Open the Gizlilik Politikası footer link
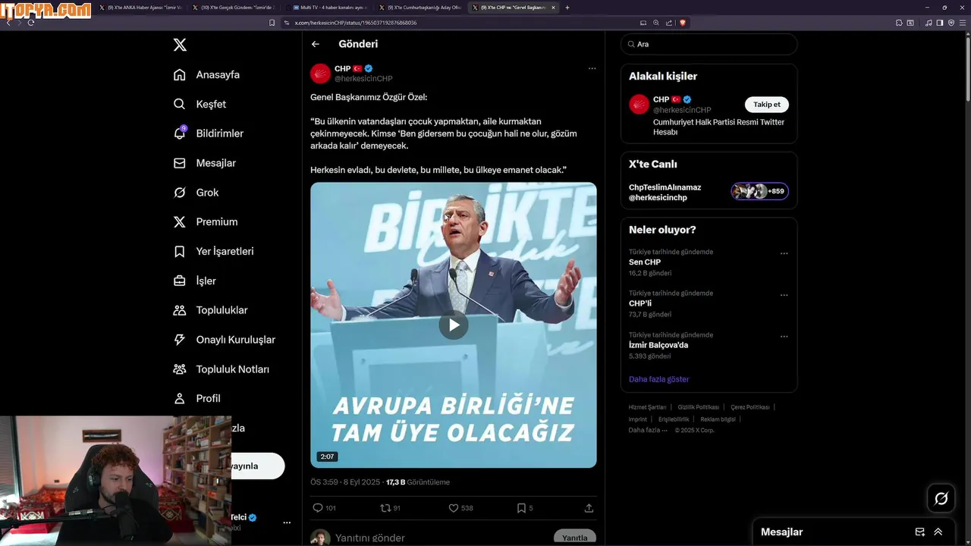Viewport: 971px width, 546px height. click(x=698, y=407)
